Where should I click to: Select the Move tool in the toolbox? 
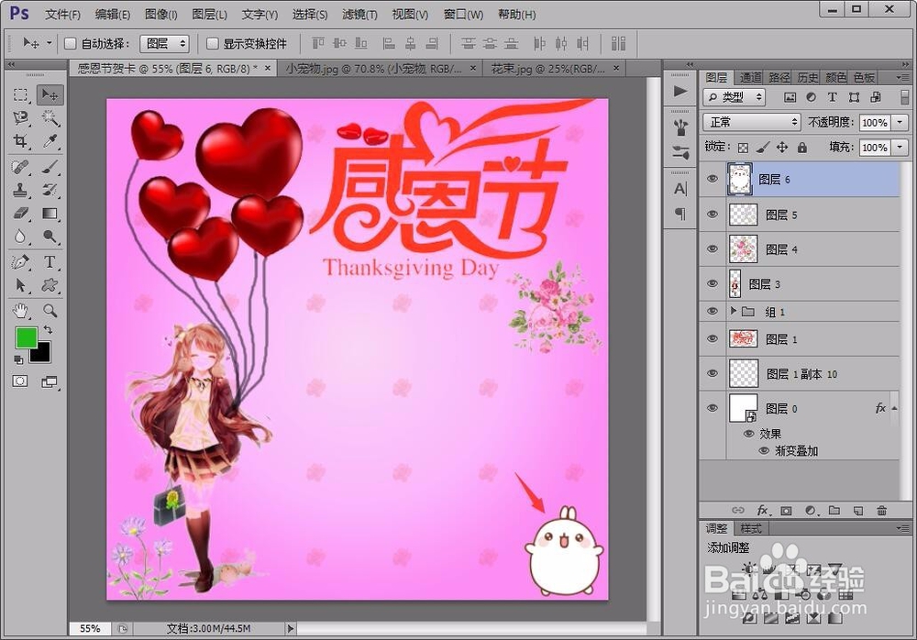(x=50, y=94)
